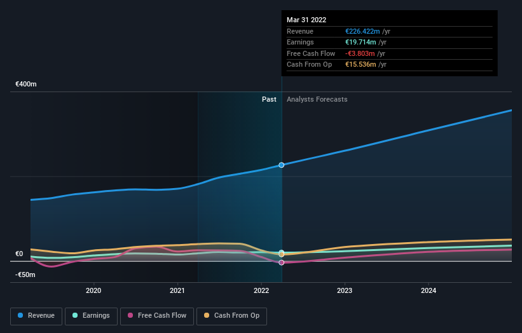This screenshot has width=522, height=333.
Task: Click the €19.714m earnings value
Action: (361, 42)
